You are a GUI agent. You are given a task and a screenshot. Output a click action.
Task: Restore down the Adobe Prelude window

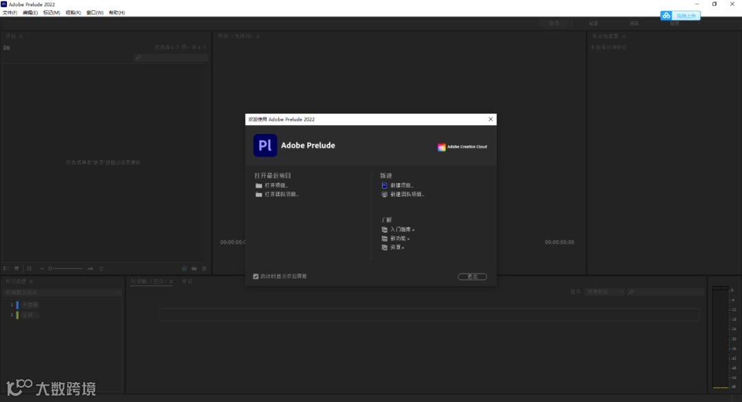(715, 4)
